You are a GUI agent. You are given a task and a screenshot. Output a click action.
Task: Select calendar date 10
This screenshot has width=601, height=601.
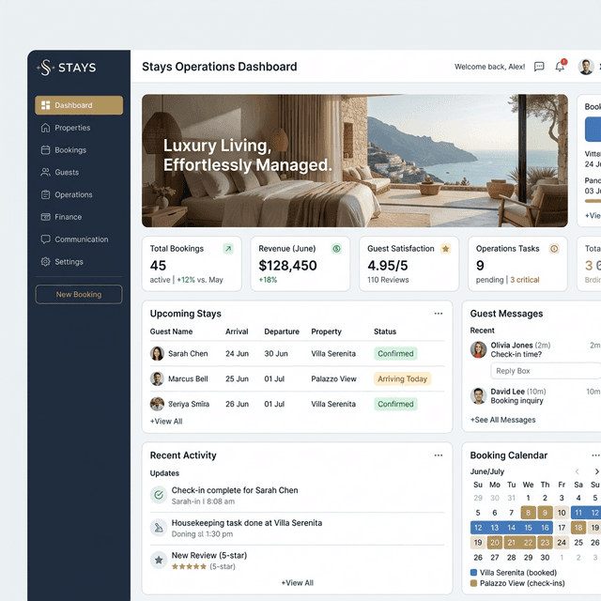tap(562, 513)
